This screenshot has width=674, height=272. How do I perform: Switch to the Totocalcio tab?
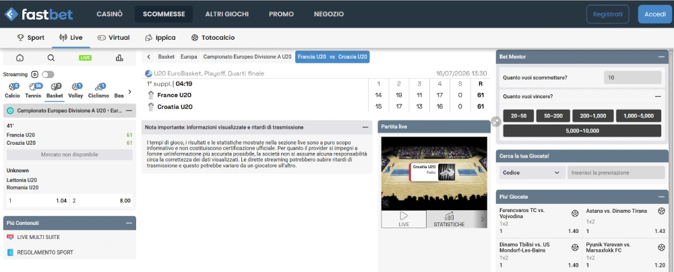click(213, 38)
